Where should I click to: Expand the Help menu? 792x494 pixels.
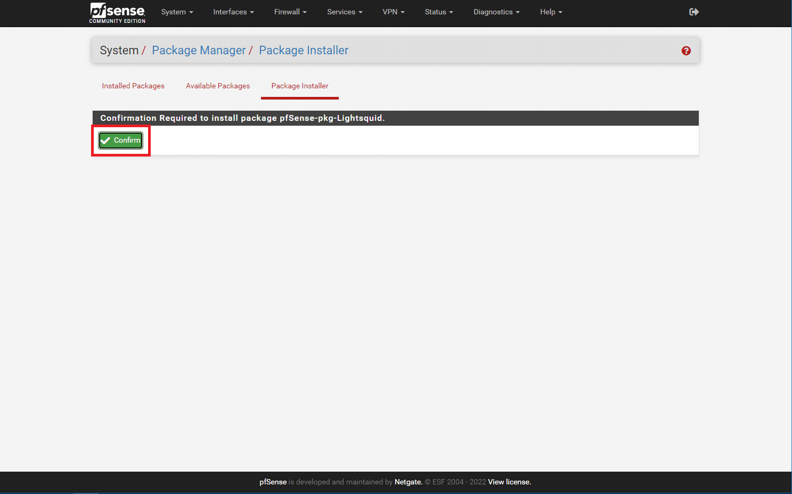tap(551, 12)
